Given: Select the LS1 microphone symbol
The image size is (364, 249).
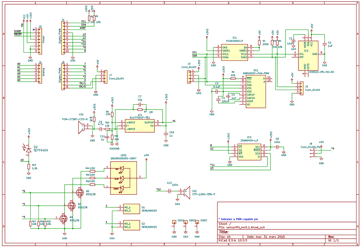Looking at the screenshot, I should pyautogui.click(x=82, y=127).
